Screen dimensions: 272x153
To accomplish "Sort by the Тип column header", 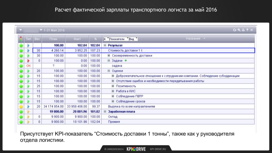I will pos(28,39).
